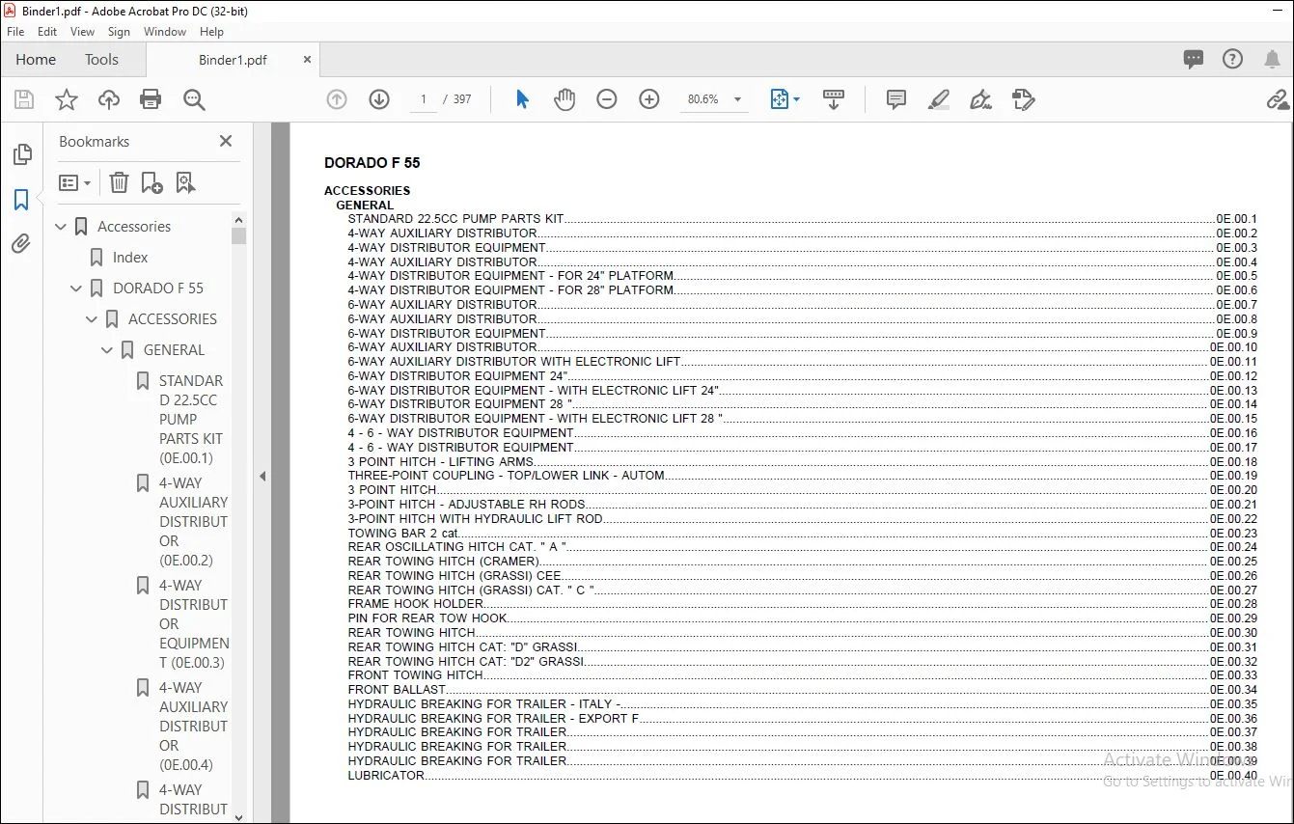1294x824 pixels.
Task: Activate the Hand pan tool
Action: (564, 99)
